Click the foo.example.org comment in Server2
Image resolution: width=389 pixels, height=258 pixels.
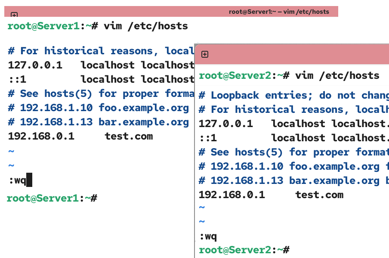294,166
